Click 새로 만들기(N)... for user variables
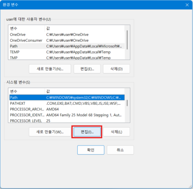 50,69
